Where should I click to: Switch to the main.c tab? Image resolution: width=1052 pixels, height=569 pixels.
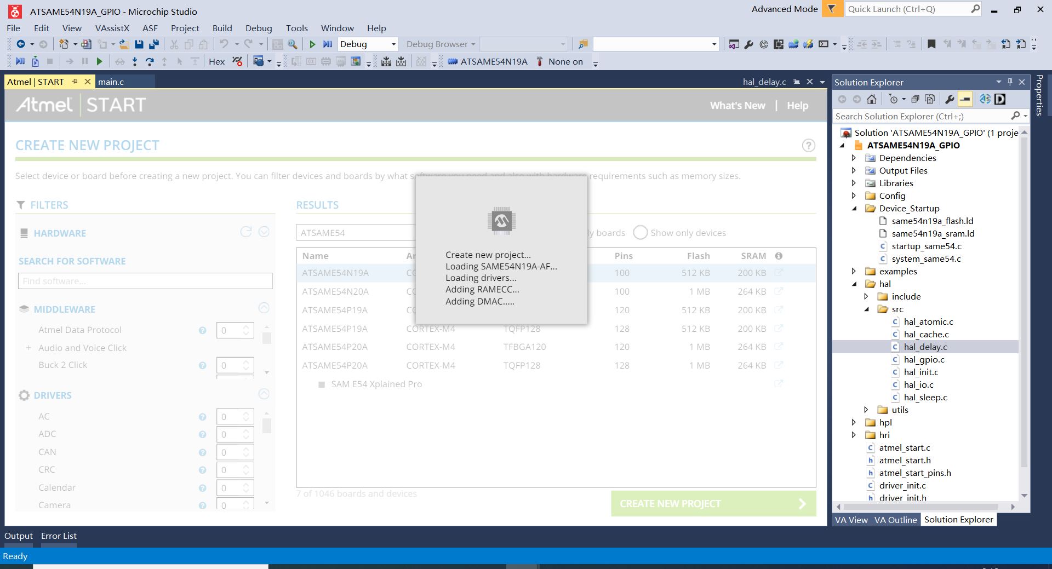[x=111, y=82]
